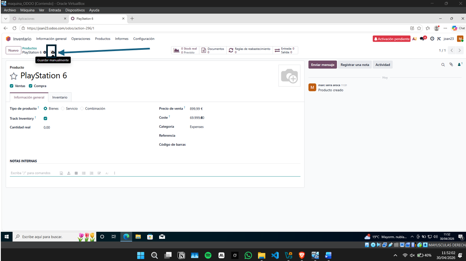This screenshot has width=466, height=261.
Task: Open the Edge tab list dropdown chevron
Action: point(5,19)
